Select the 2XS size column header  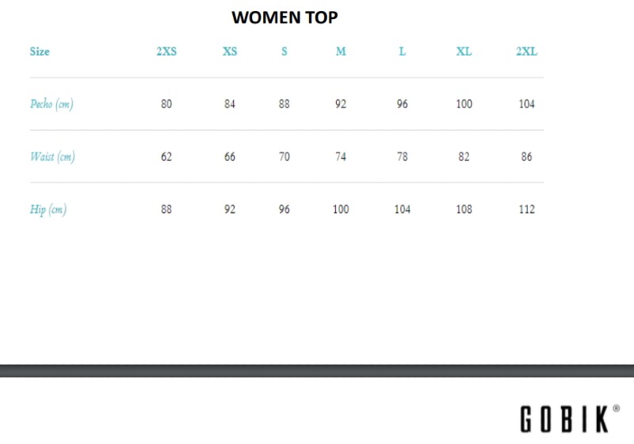pyautogui.click(x=166, y=52)
